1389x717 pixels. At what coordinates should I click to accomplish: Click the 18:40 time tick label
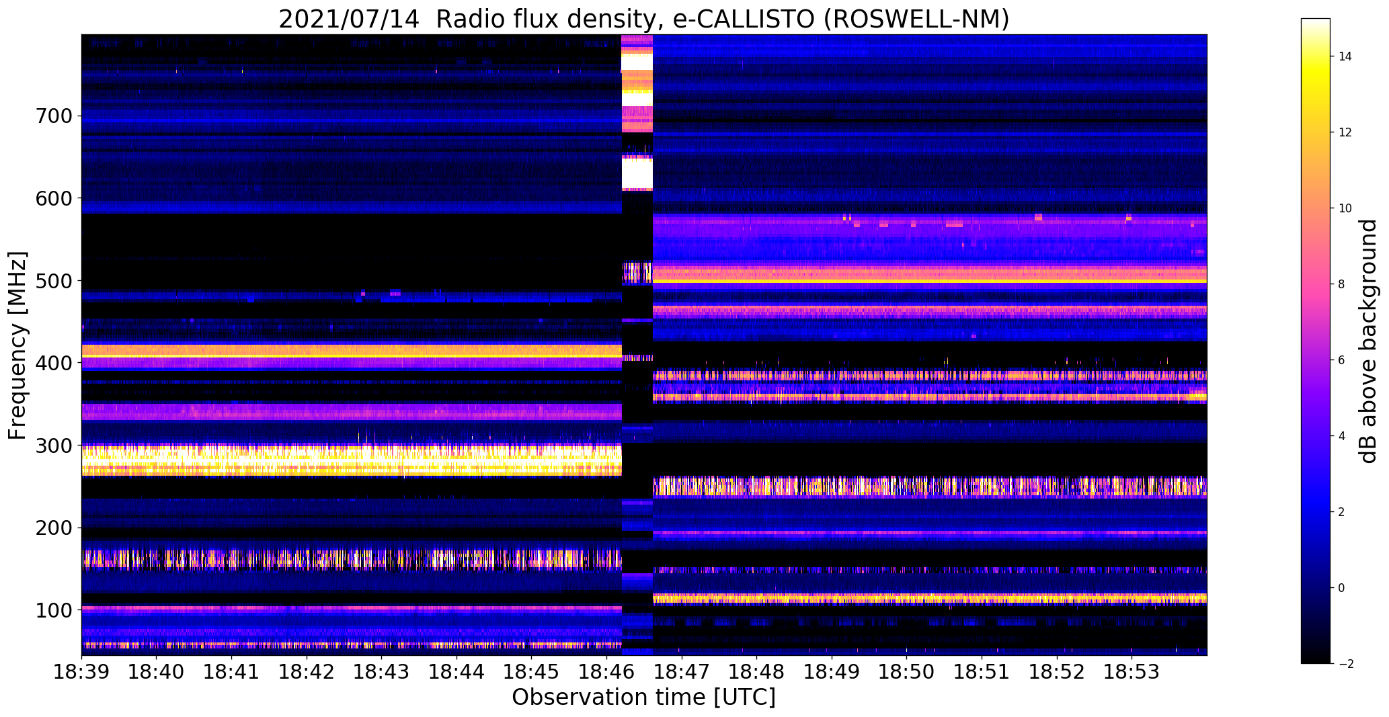[157, 672]
